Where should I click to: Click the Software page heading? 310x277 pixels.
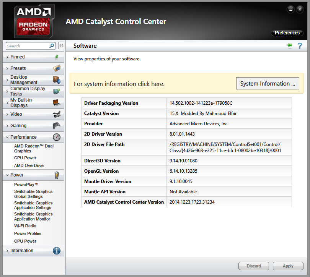pyautogui.click(x=85, y=46)
